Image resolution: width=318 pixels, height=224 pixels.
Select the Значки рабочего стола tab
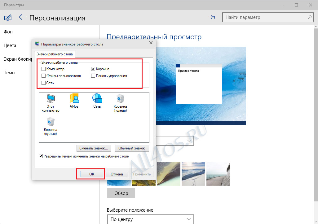tap(55, 54)
